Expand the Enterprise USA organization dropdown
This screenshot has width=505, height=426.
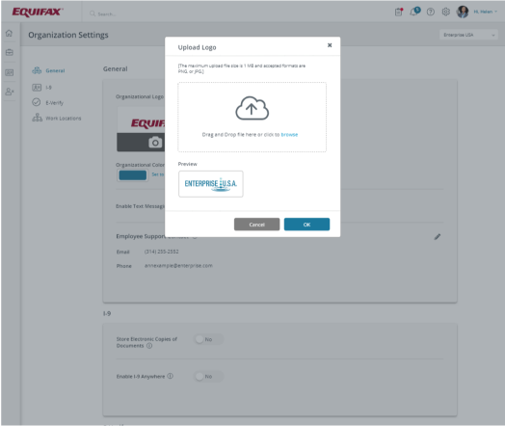pyautogui.click(x=468, y=35)
